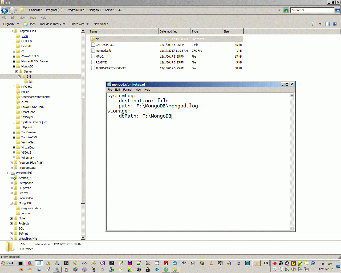This screenshot has width=341, height=273.
Task: Click the Notepad taskbar icon
Action: click(39, 263)
